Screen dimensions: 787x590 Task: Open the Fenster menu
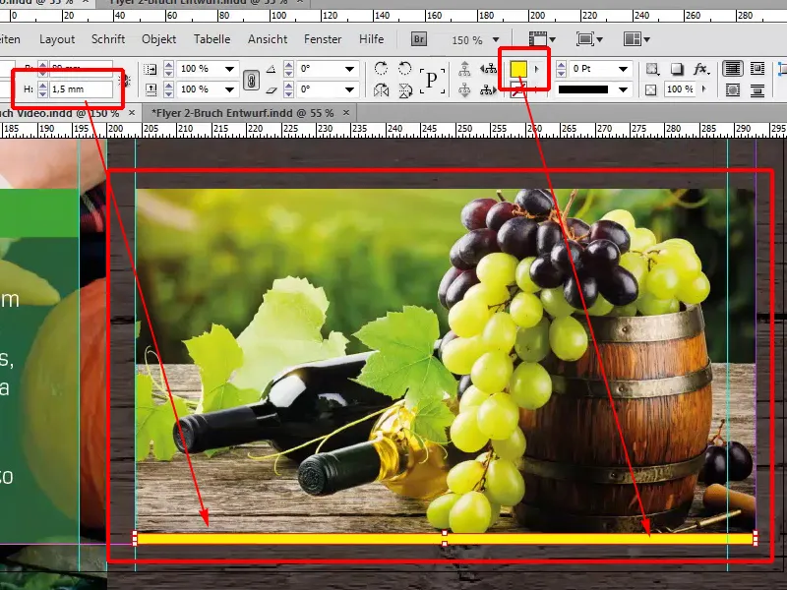point(323,39)
